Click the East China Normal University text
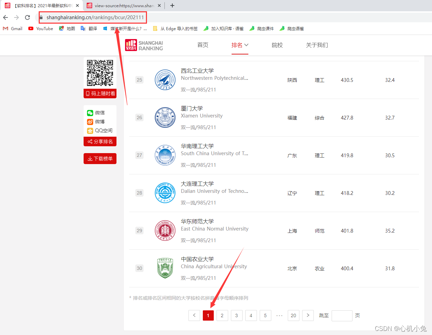Screen dimensions: 432x335 pyautogui.click(x=215, y=229)
